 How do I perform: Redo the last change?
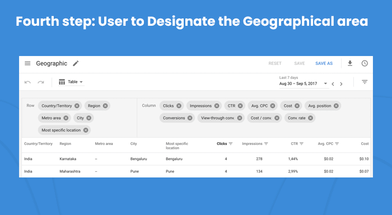[x=41, y=82]
